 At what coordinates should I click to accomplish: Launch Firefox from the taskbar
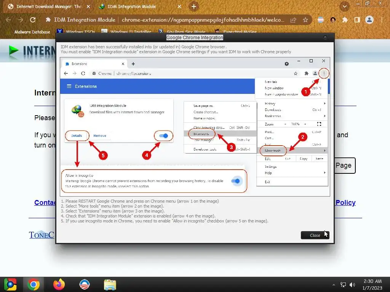coord(59,284)
